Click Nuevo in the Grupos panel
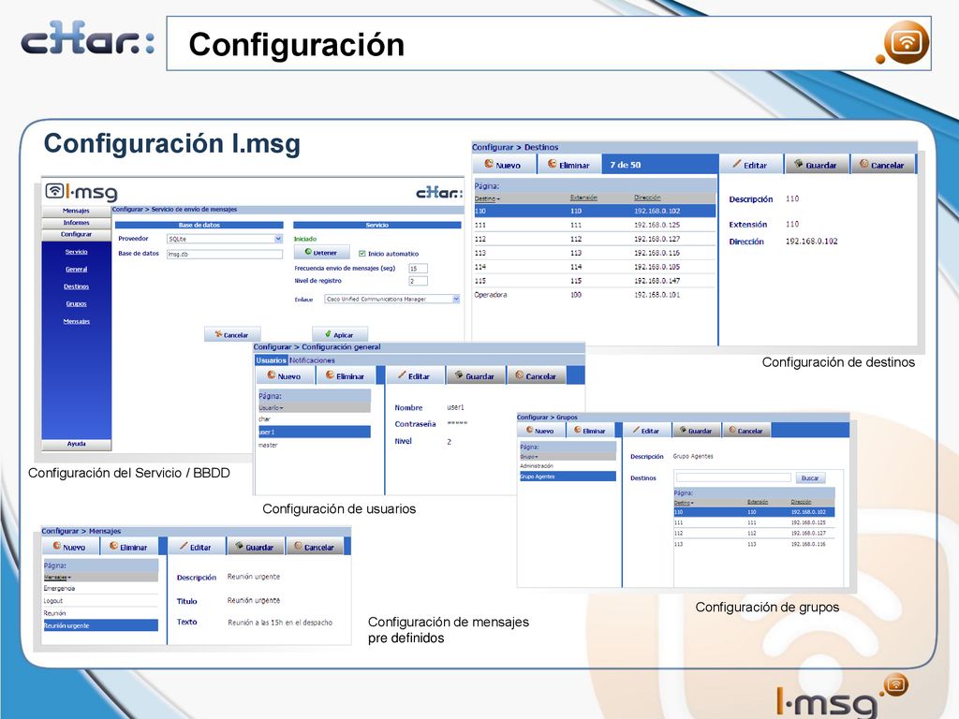 [540, 431]
